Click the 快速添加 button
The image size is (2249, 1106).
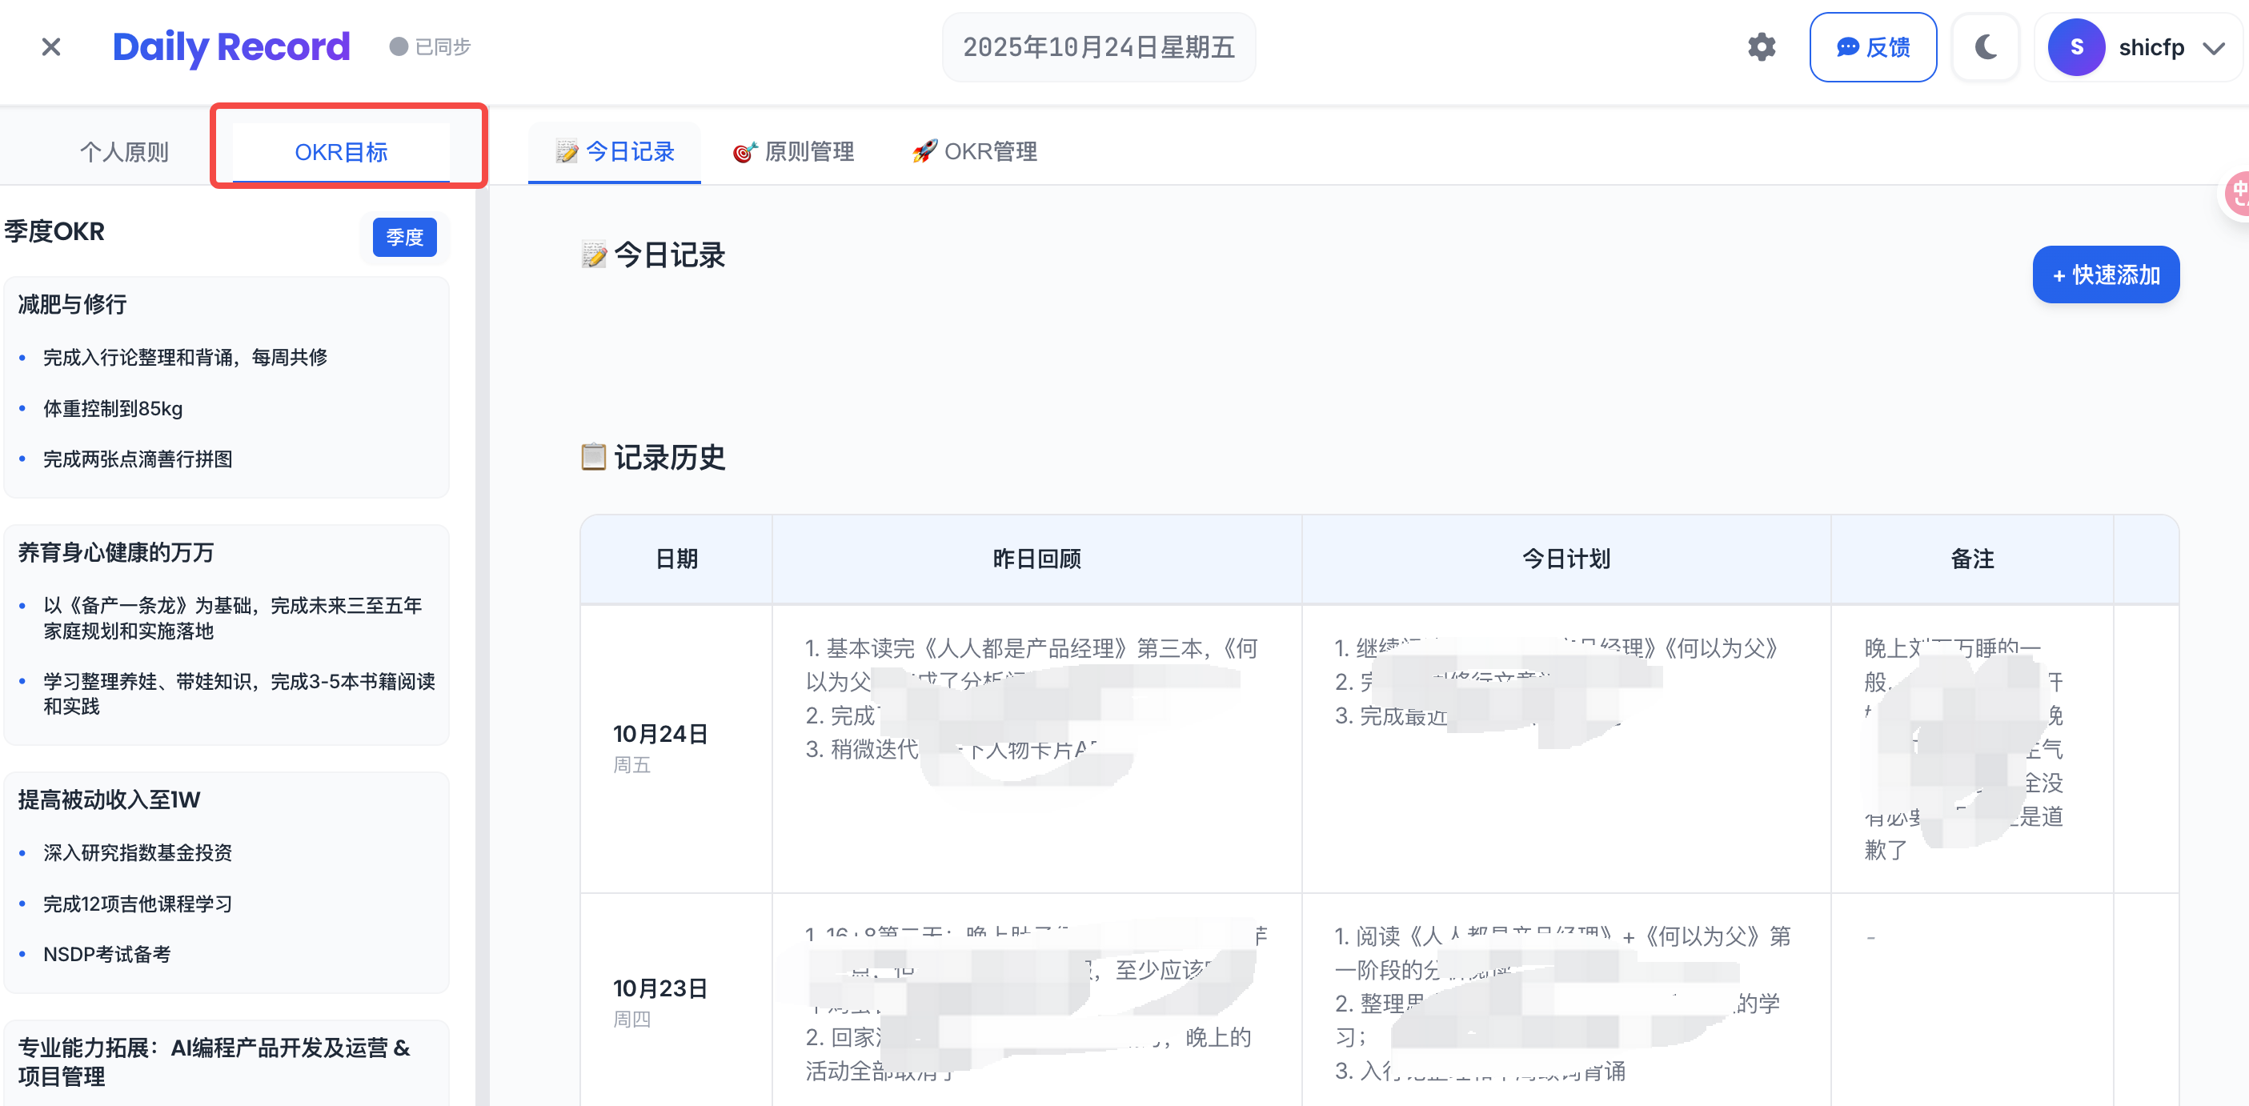(2105, 275)
